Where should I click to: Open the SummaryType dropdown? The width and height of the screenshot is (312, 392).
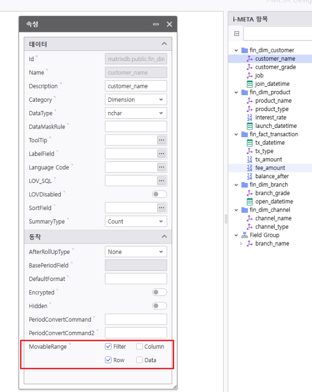pyautogui.click(x=136, y=221)
